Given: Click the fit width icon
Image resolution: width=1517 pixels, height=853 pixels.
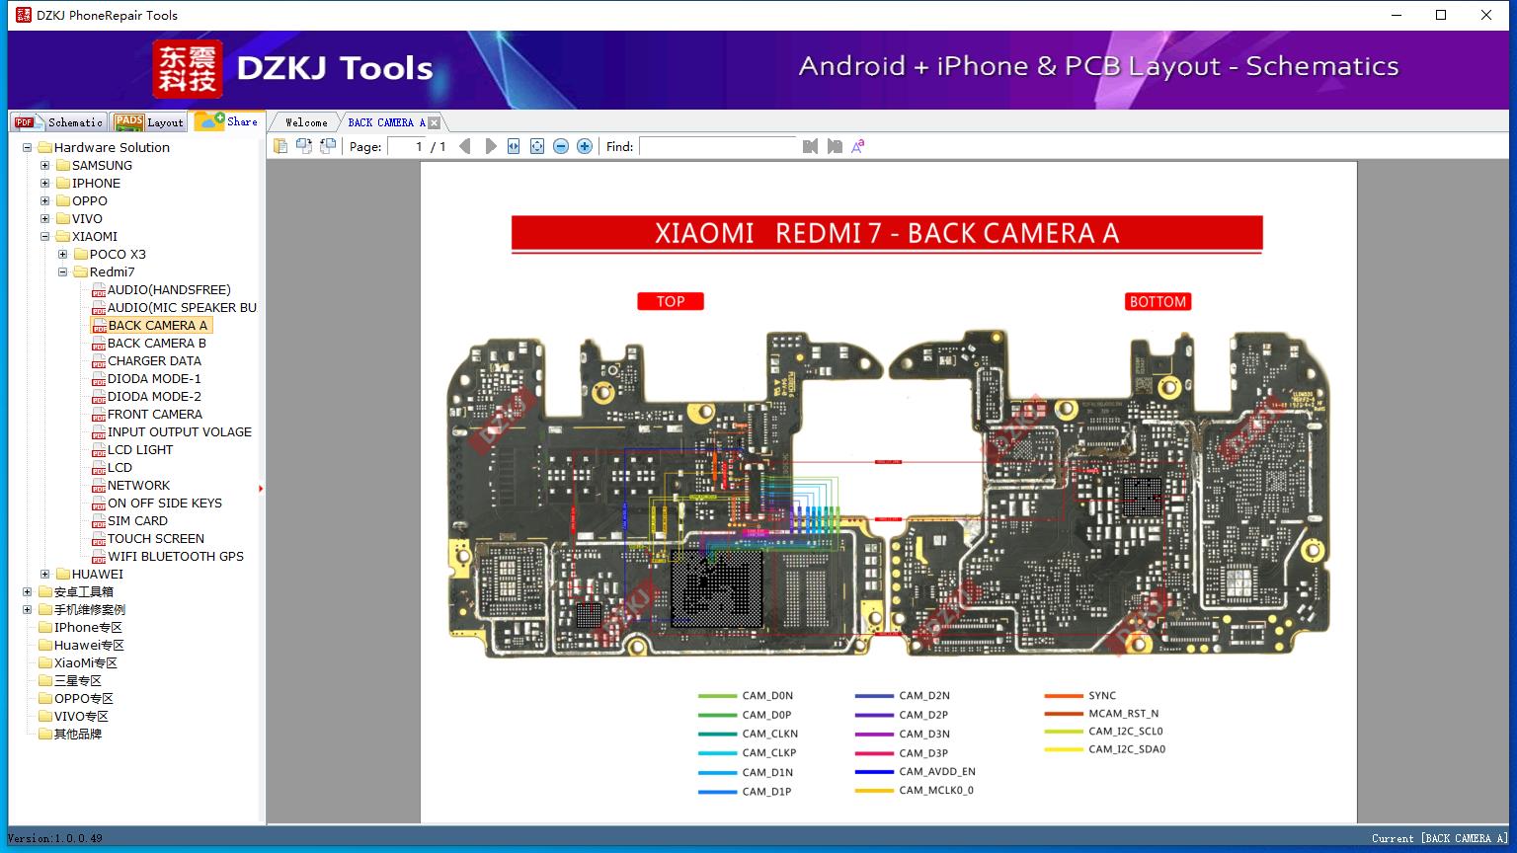Looking at the screenshot, I should tap(514, 146).
